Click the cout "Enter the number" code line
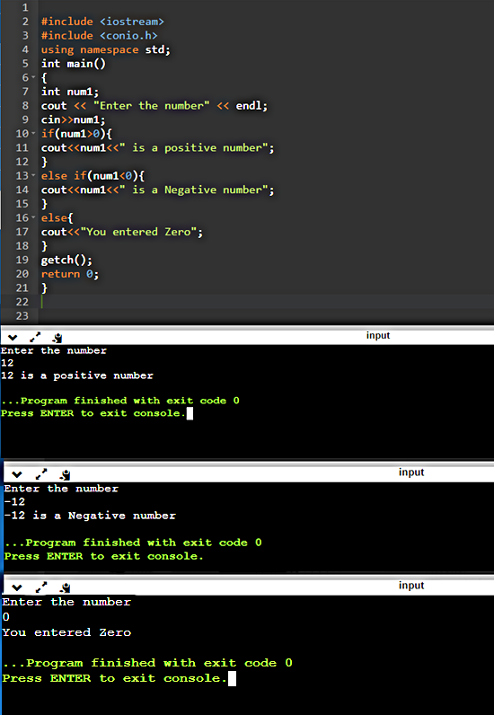 point(154,105)
